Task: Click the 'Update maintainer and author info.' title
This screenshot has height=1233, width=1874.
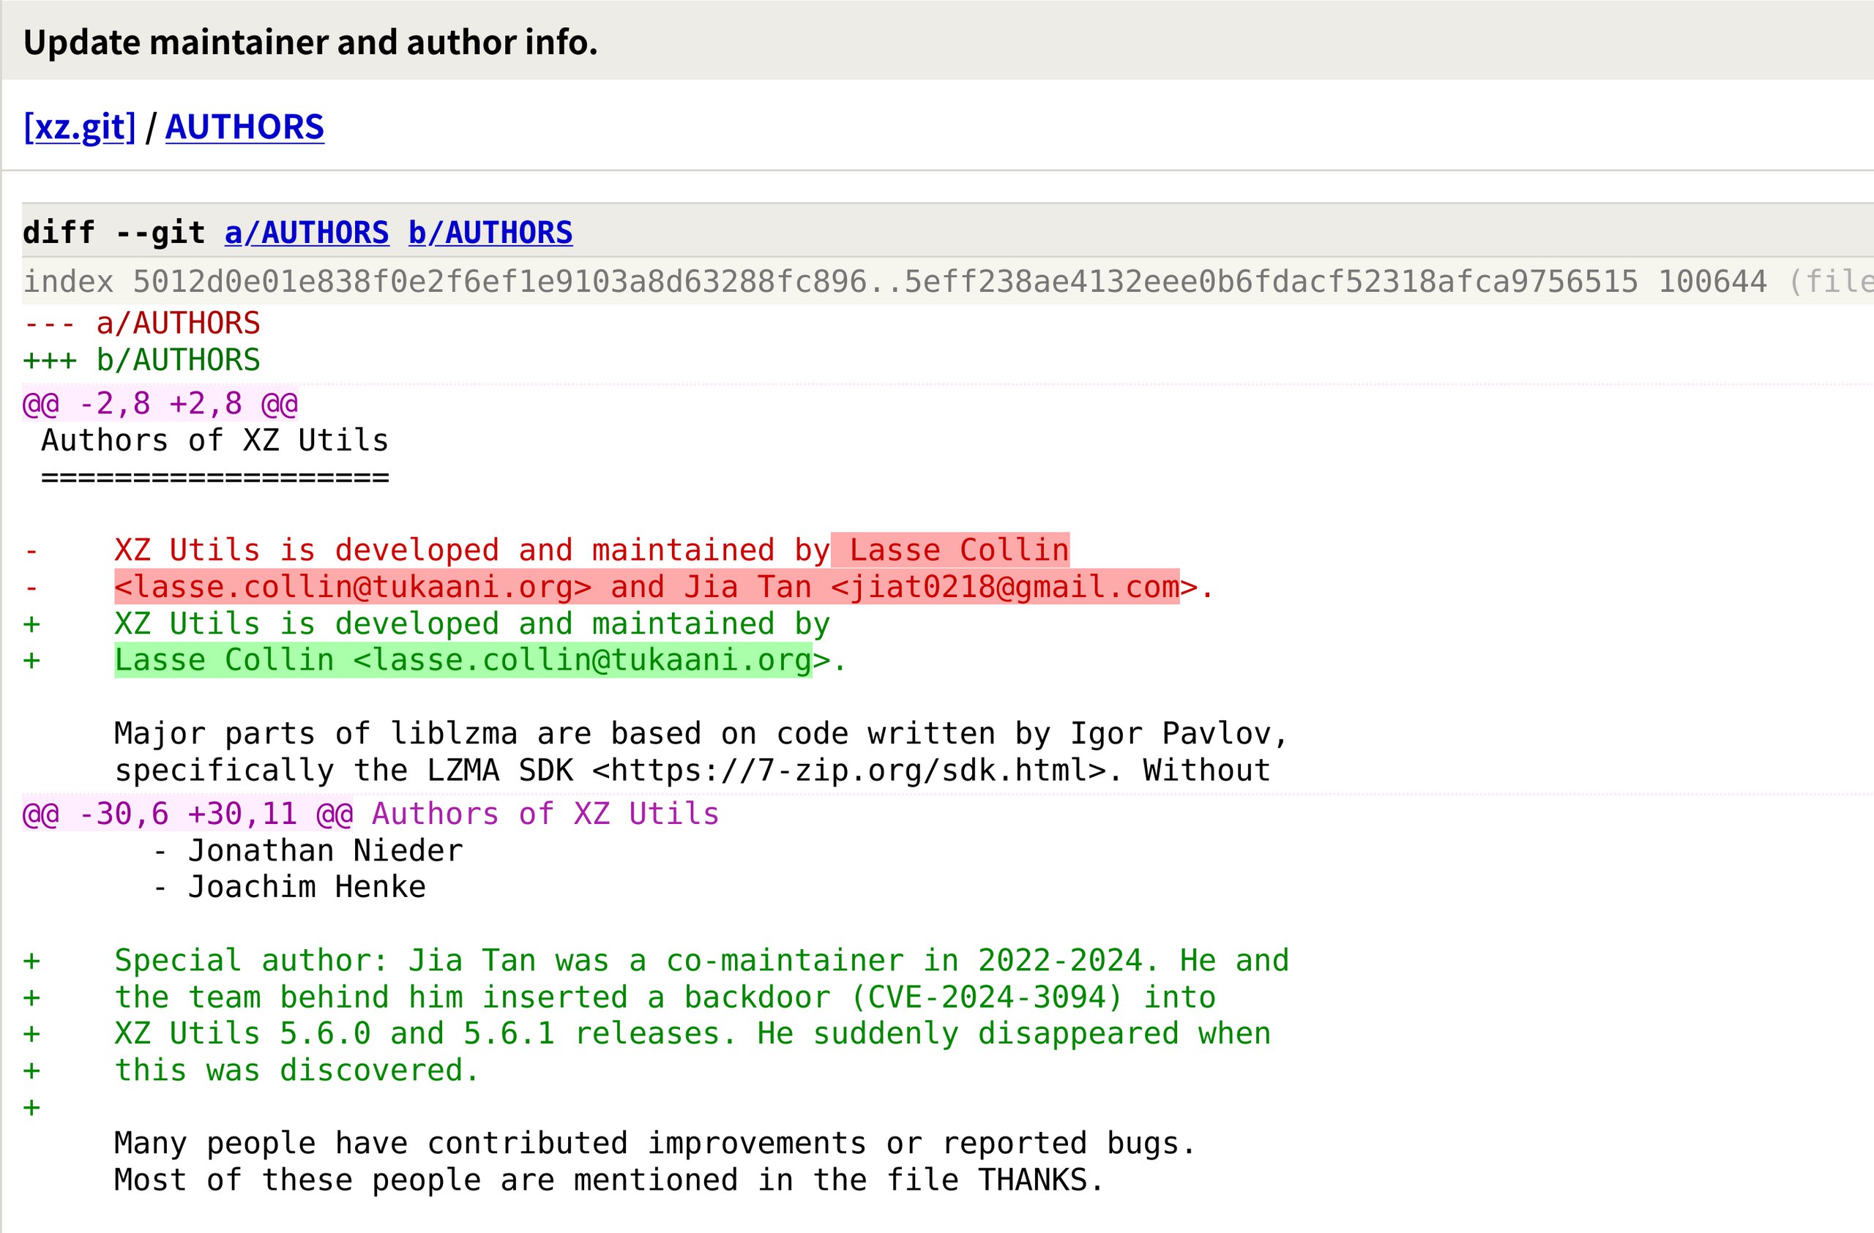Action: click(x=310, y=42)
